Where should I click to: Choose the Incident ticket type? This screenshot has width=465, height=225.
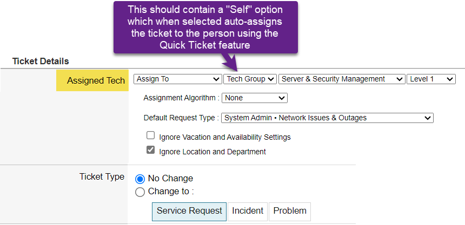(x=248, y=210)
